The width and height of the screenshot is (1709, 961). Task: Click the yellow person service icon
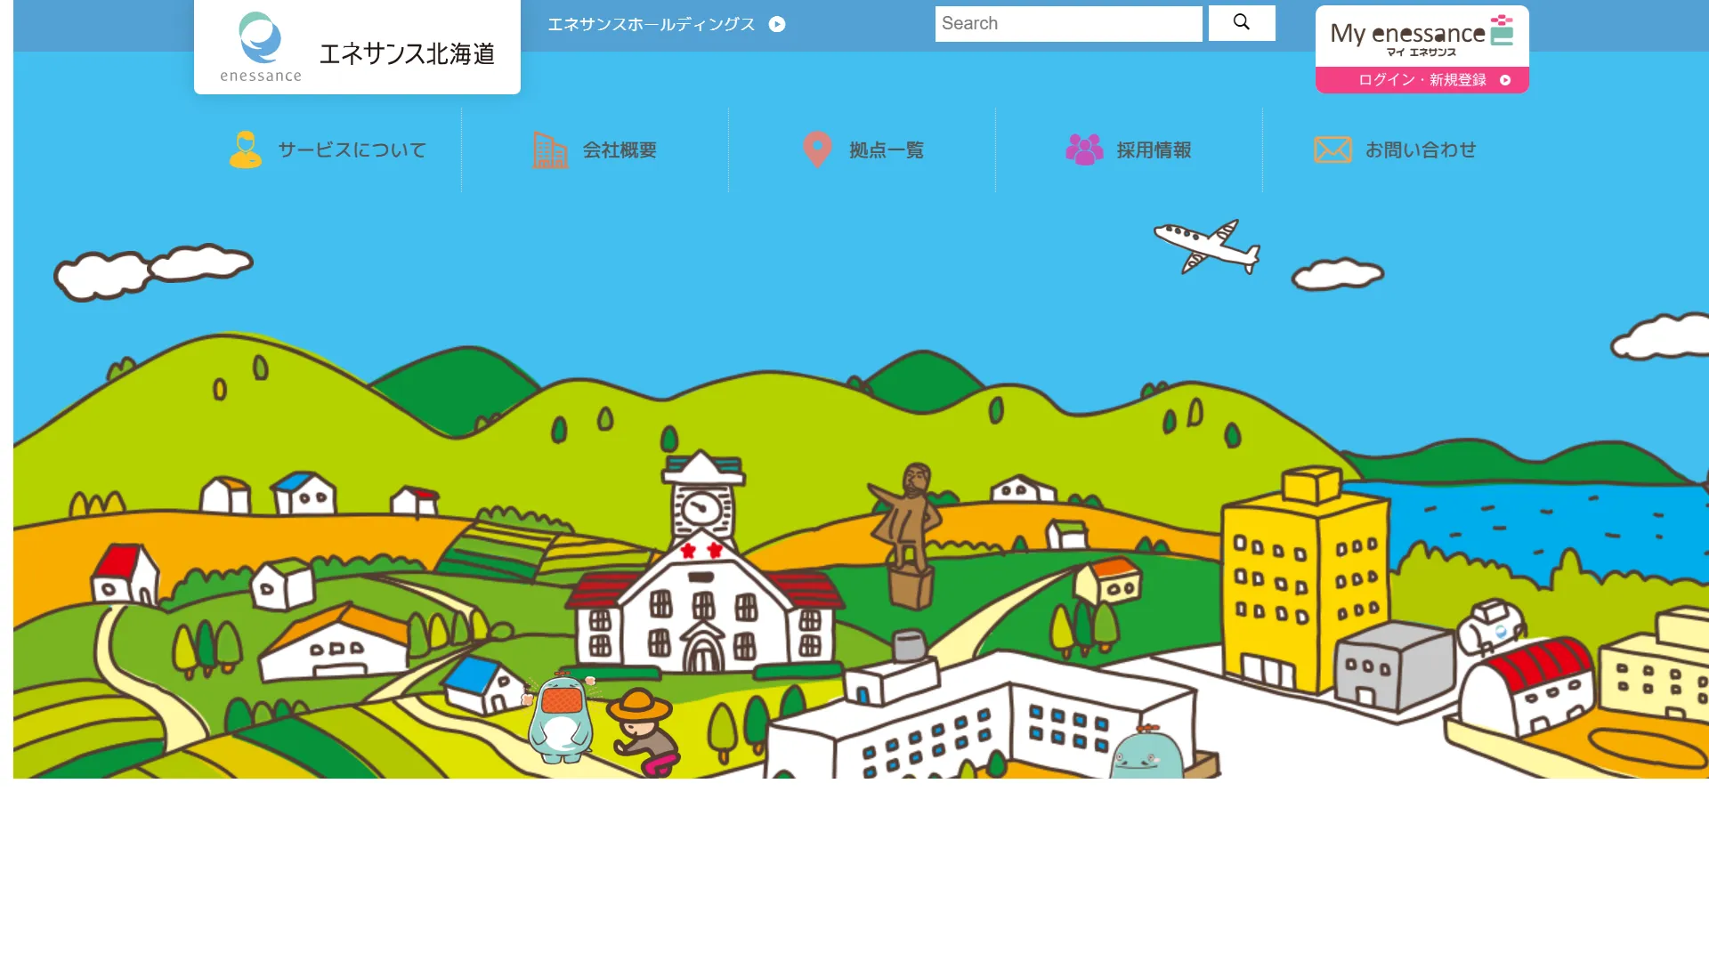click(246, 149)
